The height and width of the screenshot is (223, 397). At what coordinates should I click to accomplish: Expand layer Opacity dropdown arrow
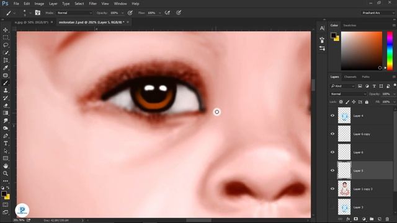pyautogui.click(x=395, y=94)
